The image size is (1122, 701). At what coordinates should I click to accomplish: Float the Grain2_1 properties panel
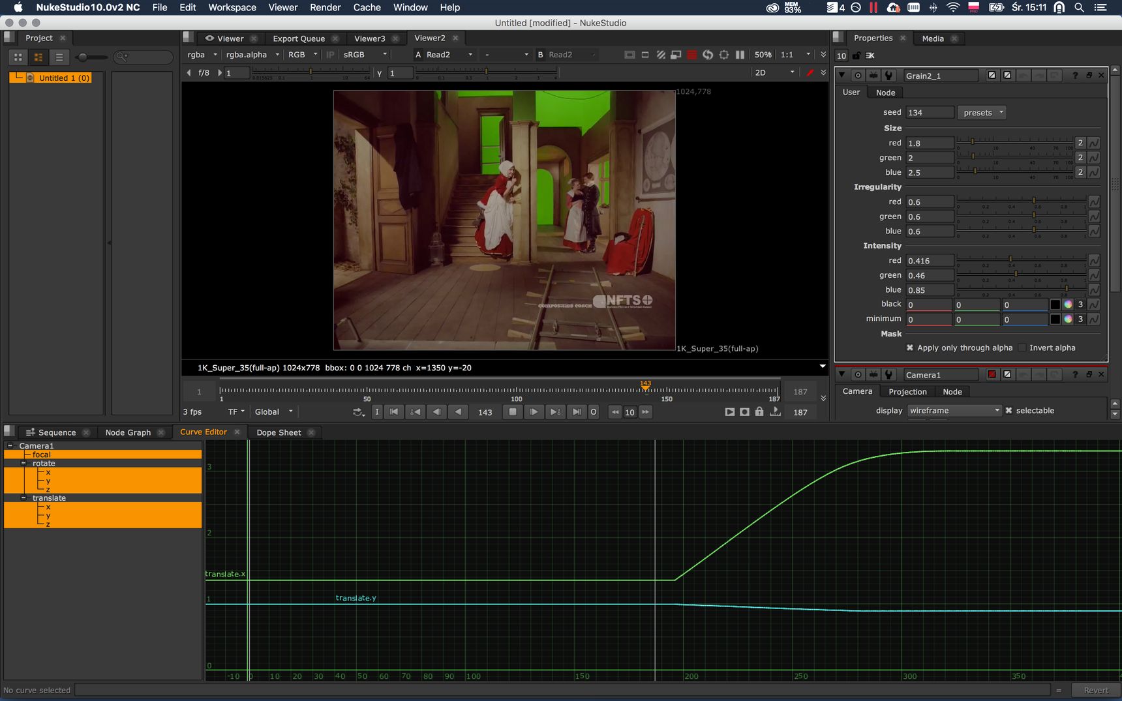click(x=1089, y=76)
